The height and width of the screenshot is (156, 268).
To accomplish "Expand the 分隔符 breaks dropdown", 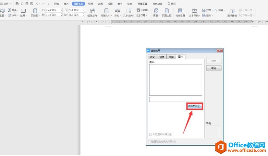I will pos(143,10).
